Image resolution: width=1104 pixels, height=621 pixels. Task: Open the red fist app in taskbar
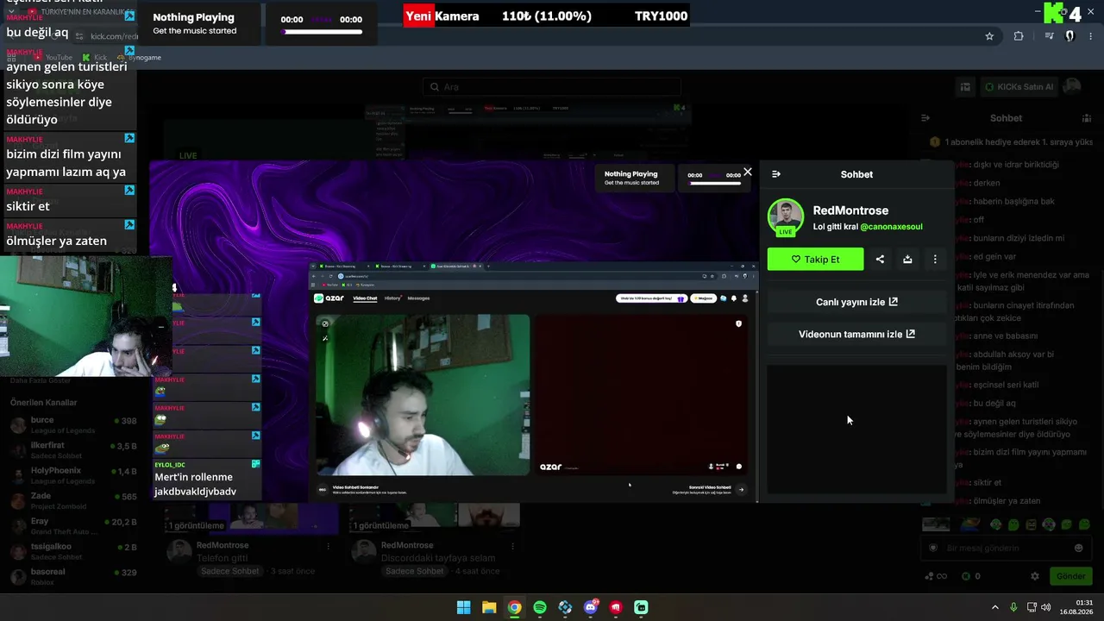coord(616,607)
